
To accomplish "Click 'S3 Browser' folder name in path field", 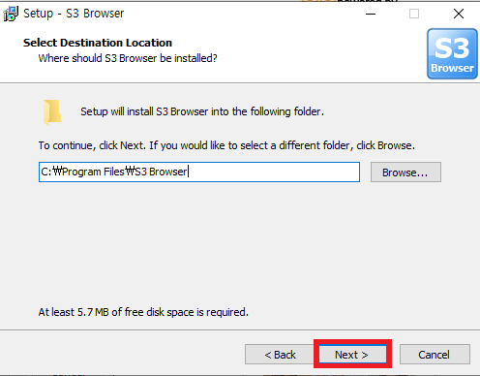I will 161,172.
